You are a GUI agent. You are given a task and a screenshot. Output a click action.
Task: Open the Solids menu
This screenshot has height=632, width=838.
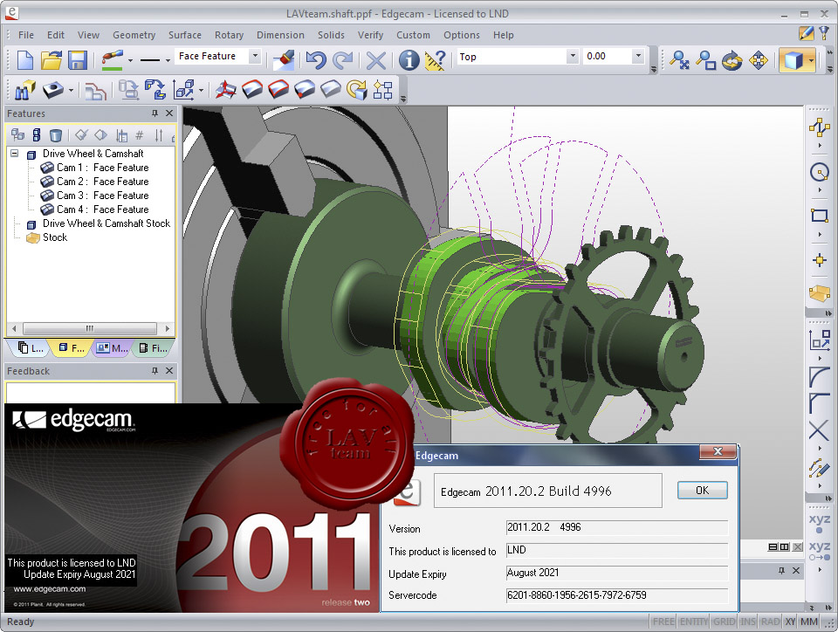pos(331,35)
